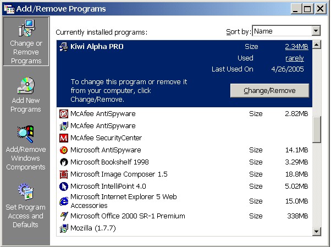This screenshot has height=247, width=331.
Task: Click the 5.02MB size value
Action: tap(296, 186)
